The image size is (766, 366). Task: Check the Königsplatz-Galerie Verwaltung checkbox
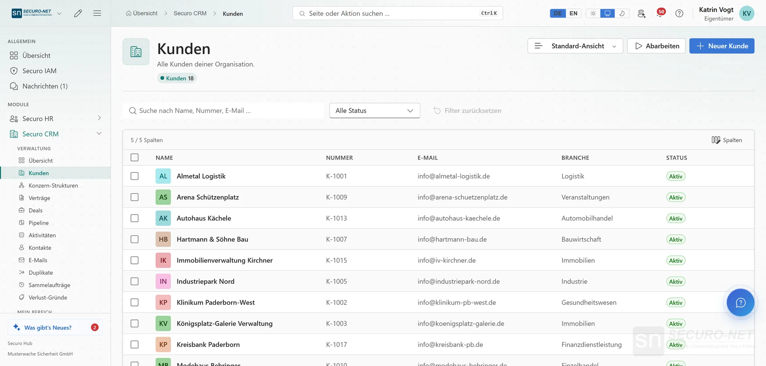click(135, 323)
